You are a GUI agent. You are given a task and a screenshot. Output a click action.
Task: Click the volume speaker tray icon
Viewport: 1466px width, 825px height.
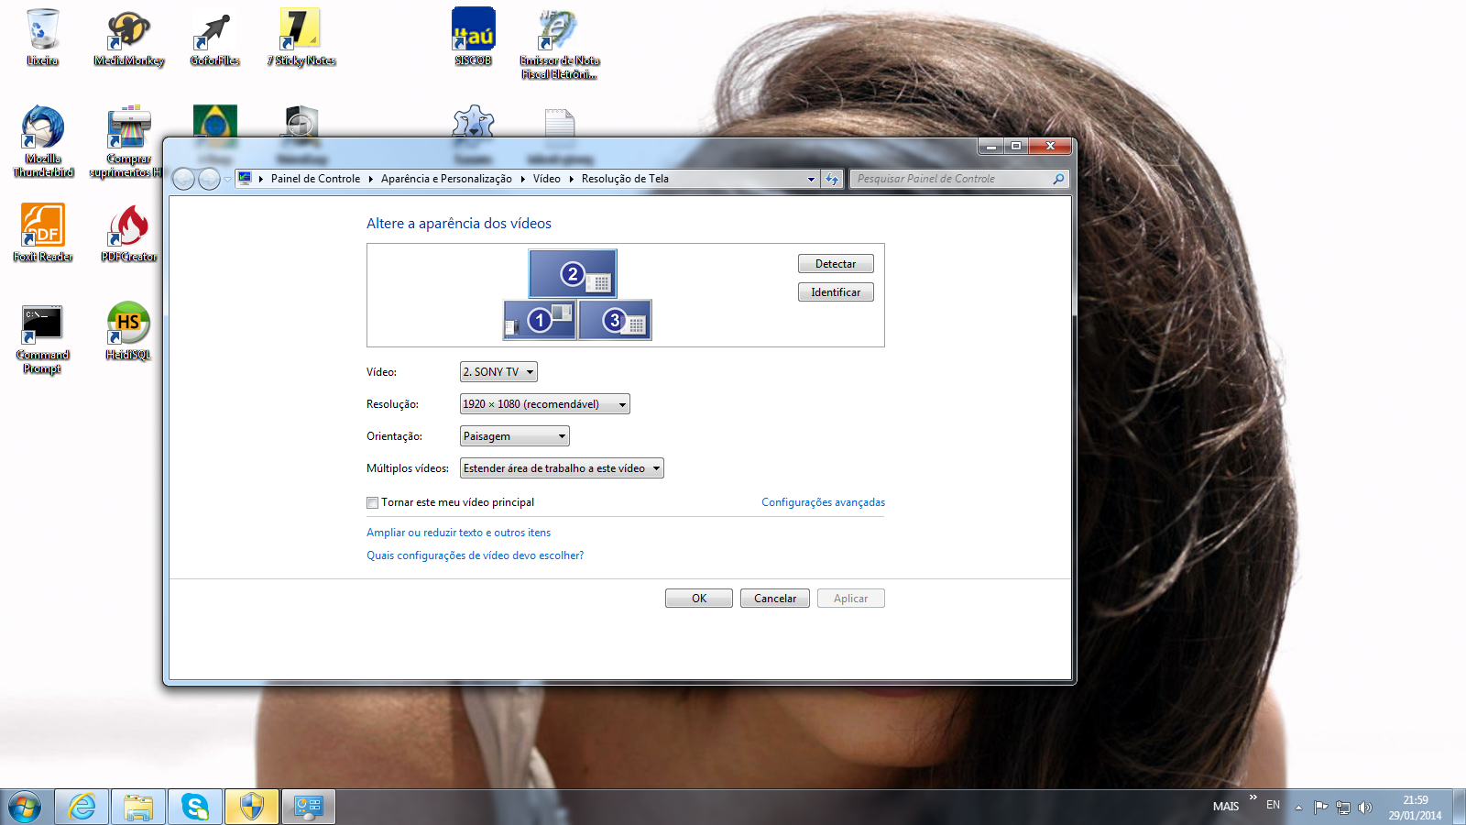coord(1365,808)
